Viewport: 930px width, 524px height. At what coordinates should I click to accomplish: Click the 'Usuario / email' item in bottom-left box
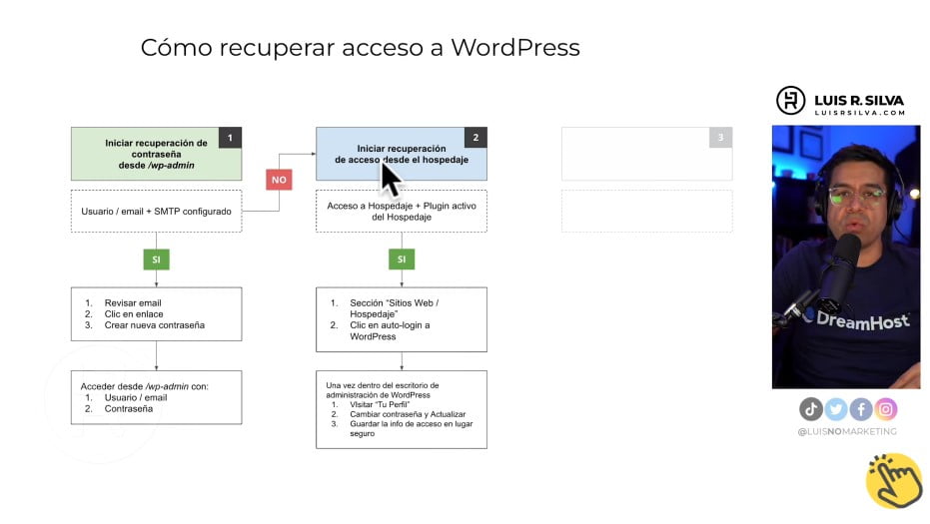[136, 398]
